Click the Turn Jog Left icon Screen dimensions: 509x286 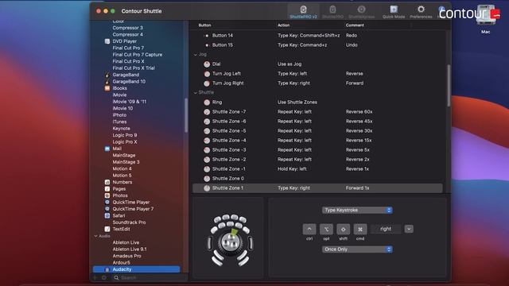(207, 74)
